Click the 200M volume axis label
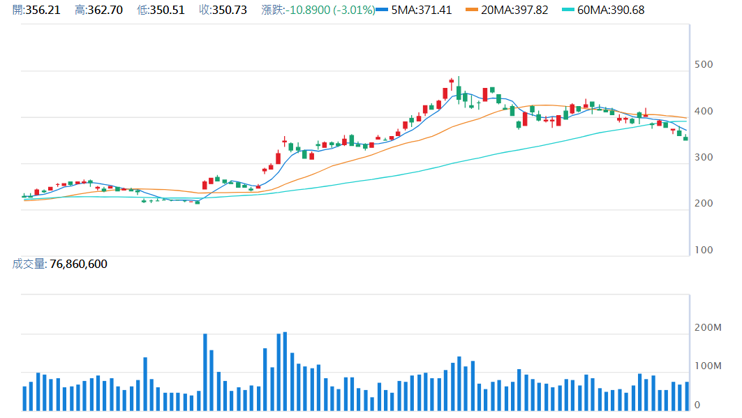 point(708,327)
